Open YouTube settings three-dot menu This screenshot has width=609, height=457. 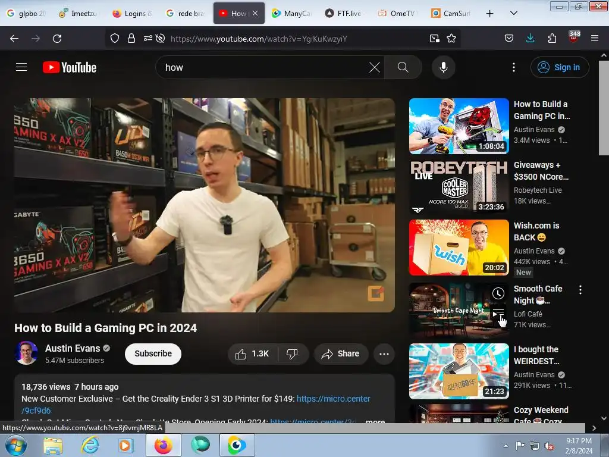pos(513,67)
